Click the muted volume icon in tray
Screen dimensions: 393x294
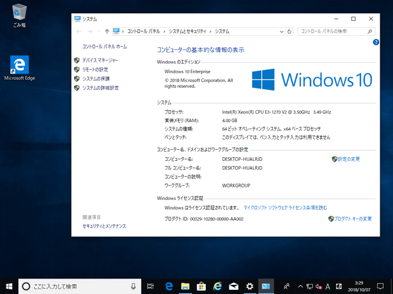coord(318,287)
